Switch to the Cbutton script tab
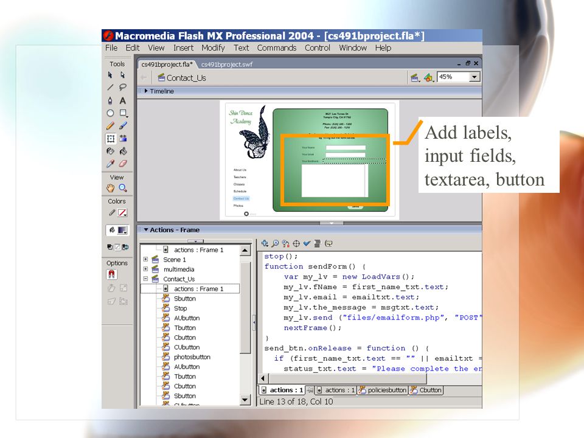The image size is (584, 438). coord(426,390)
